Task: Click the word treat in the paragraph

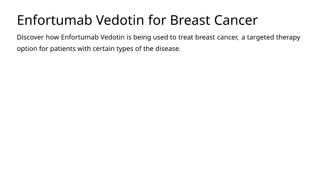Action: click(186, 37)
